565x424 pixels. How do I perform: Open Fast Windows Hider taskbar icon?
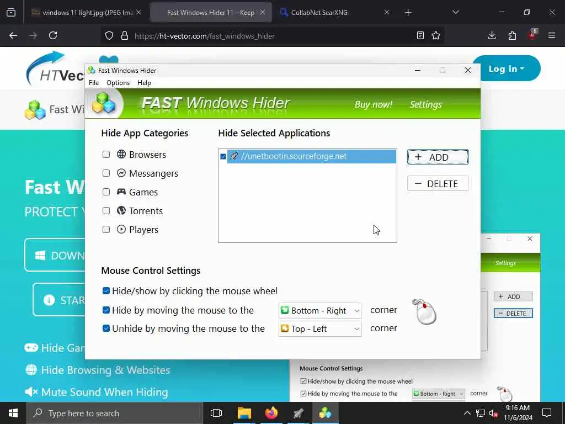[325, 413]
